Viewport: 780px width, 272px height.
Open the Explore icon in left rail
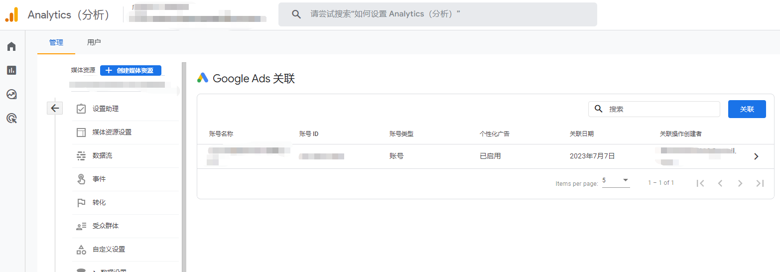point(11,94)
